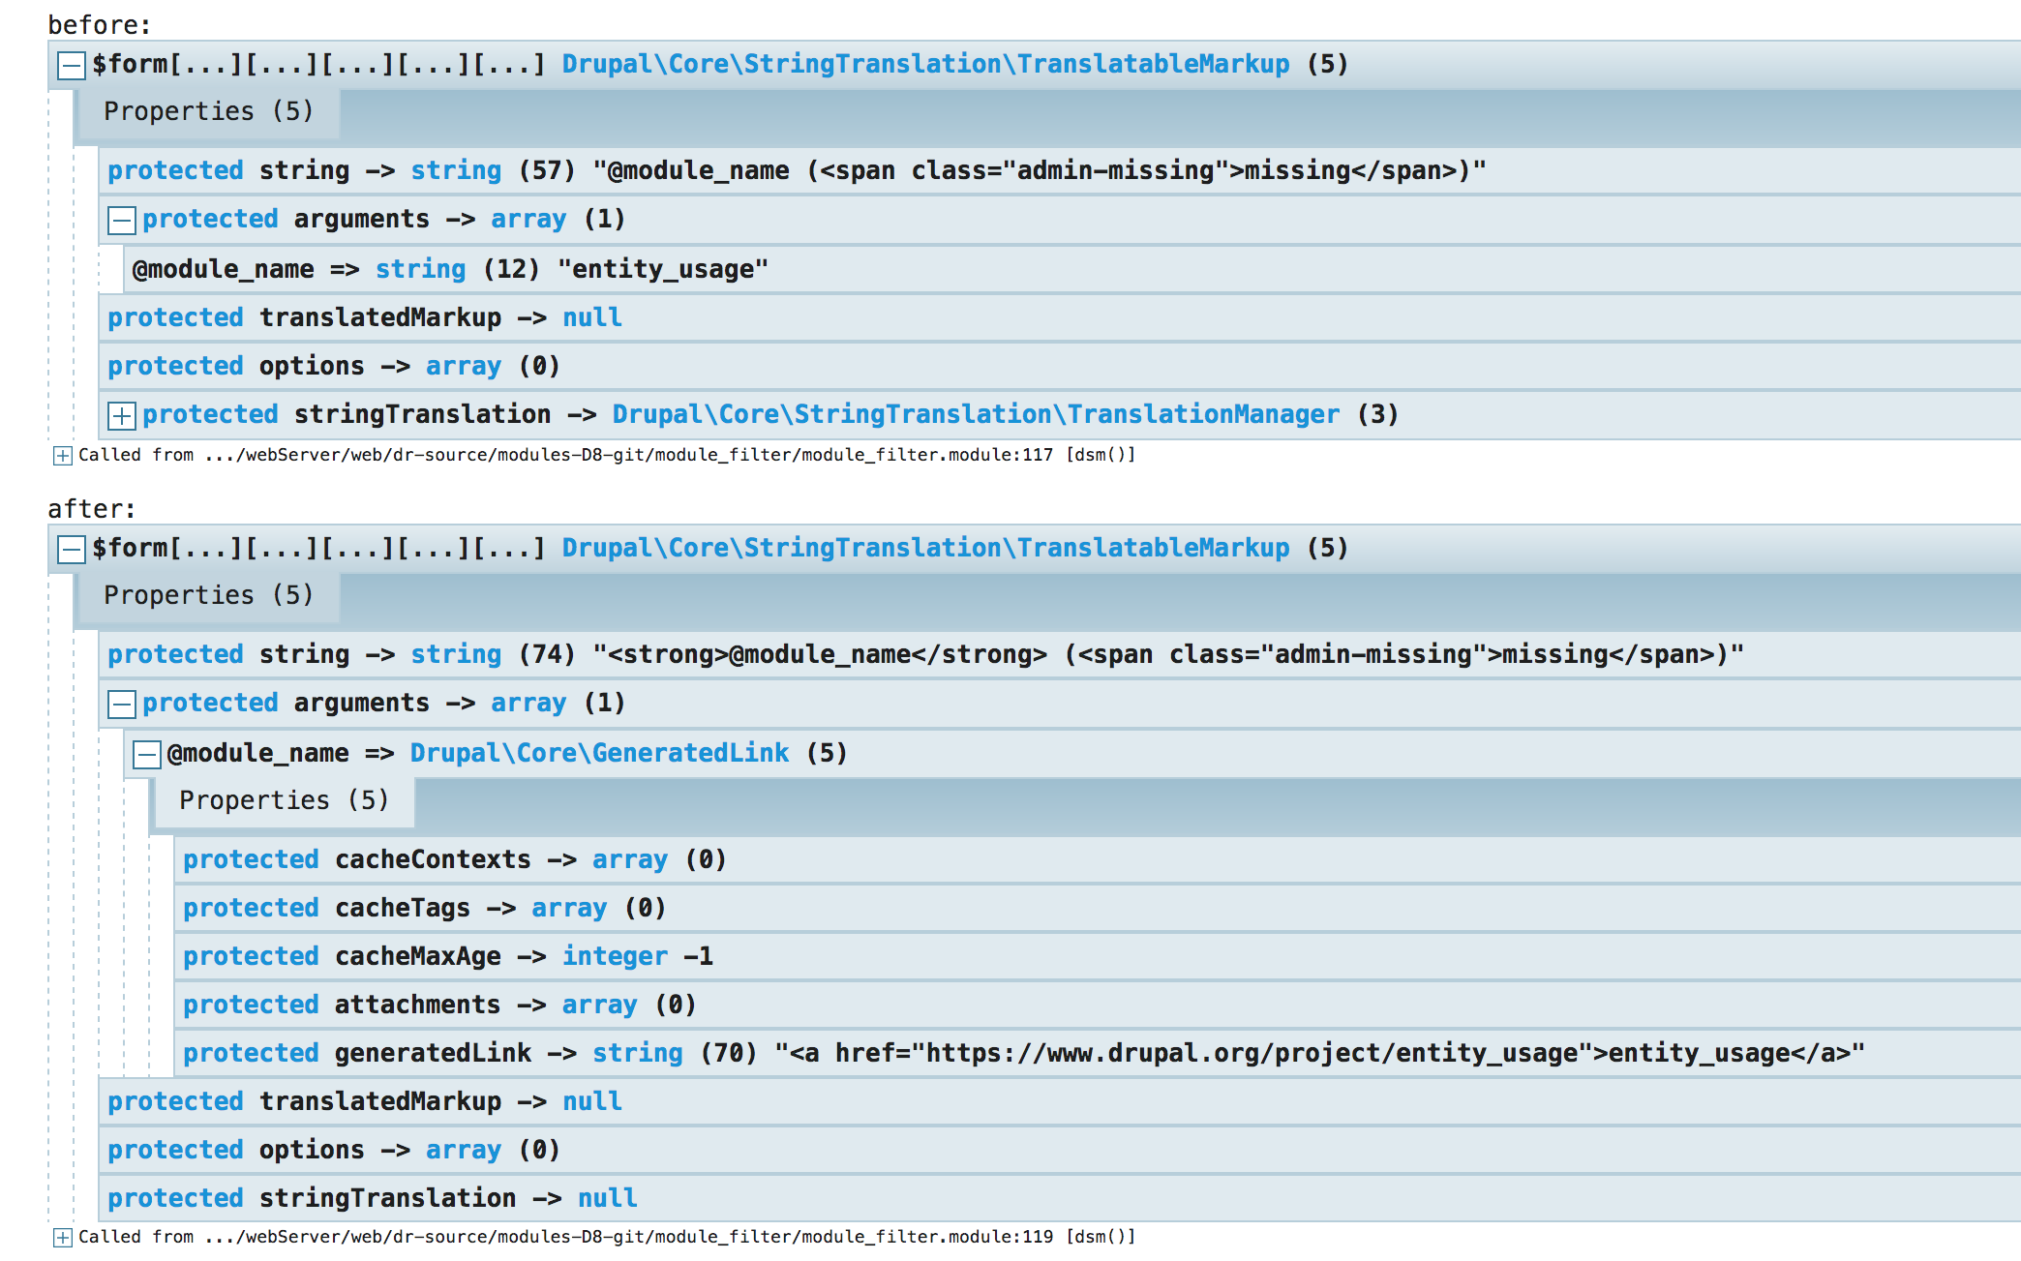This screenshot has width=2021, height=1261.
Task: Click translatedMarkup null row in before section
Action: point(1060,317)
